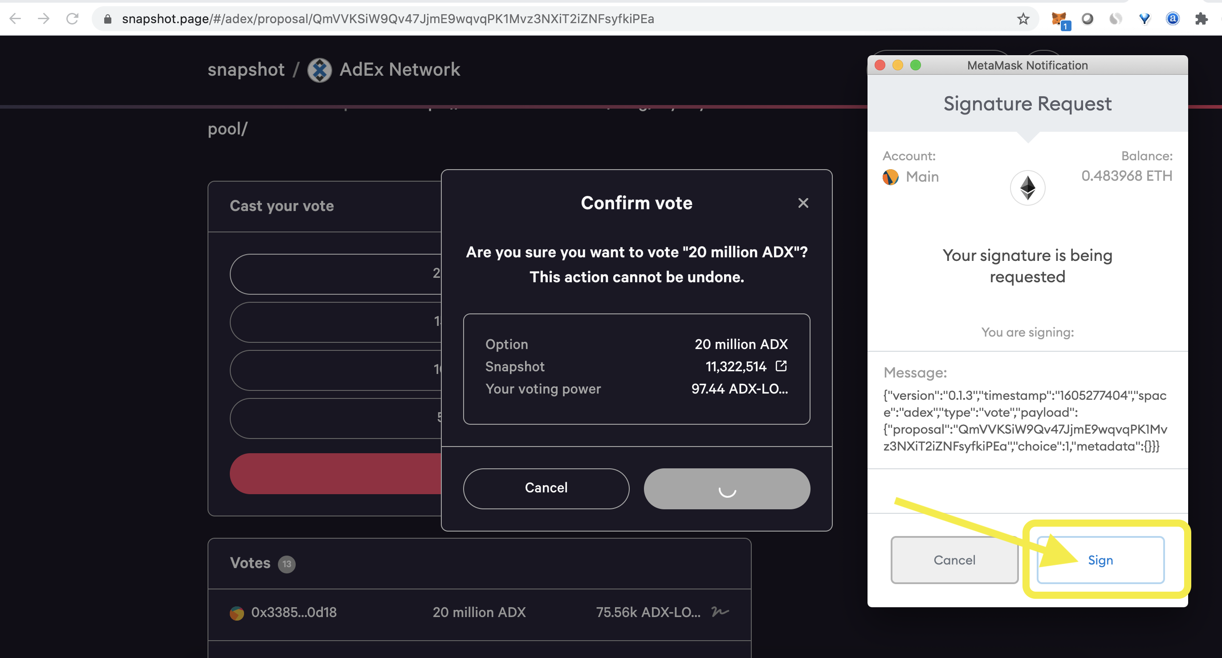Click the 0.483968 ETH balance
1222x658 pixels.
[1126, 176]
